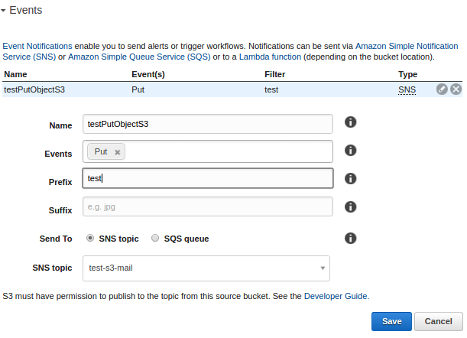Collapse the Events section triangle

pyautogui.click(x=3, y=11)
